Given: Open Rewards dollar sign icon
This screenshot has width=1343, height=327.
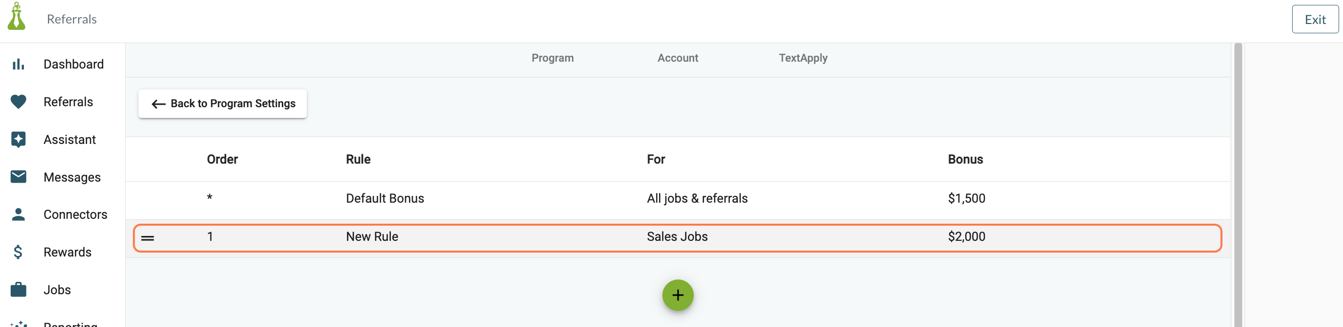Looking at the screenshot, I should pyautogui.click(x=18, y=252).
